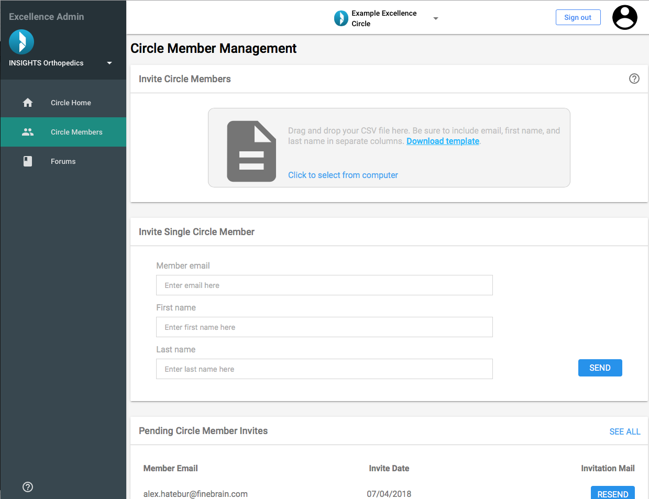The image size is (649, 499).
Task: Click the sidebar help question mark icon
Action: tap(28, 487)
